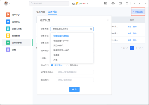Open the mail envelope icon

[120, 3]
